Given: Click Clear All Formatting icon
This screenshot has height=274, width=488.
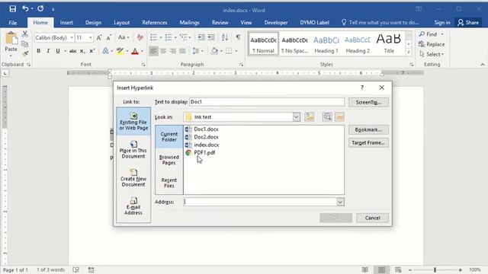Looking at the screenshot, I should pyautogui.click(x=140, y=37).
